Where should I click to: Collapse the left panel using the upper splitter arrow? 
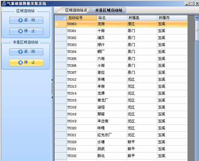(52, 80)
